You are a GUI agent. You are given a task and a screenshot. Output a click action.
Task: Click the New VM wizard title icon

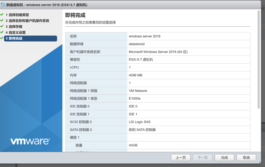(x=3, y=5)
